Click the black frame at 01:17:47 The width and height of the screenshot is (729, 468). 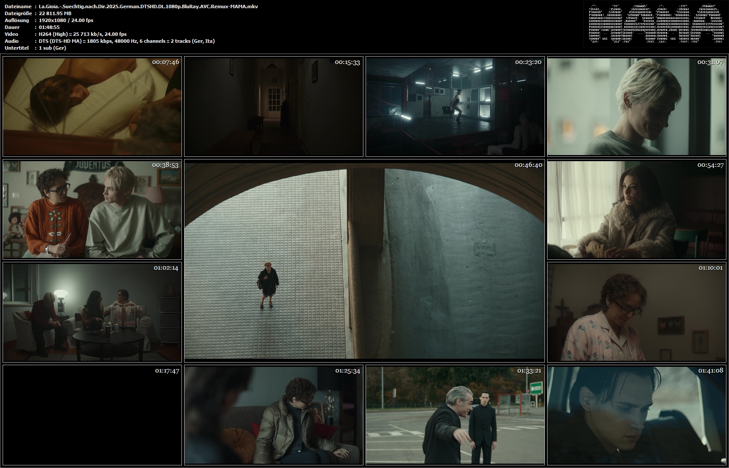[x=92, y=415]
